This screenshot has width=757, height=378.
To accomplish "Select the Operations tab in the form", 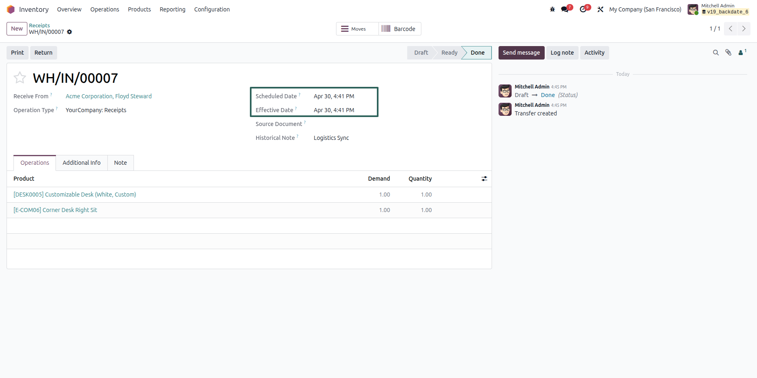I will (x=35, y=163).
